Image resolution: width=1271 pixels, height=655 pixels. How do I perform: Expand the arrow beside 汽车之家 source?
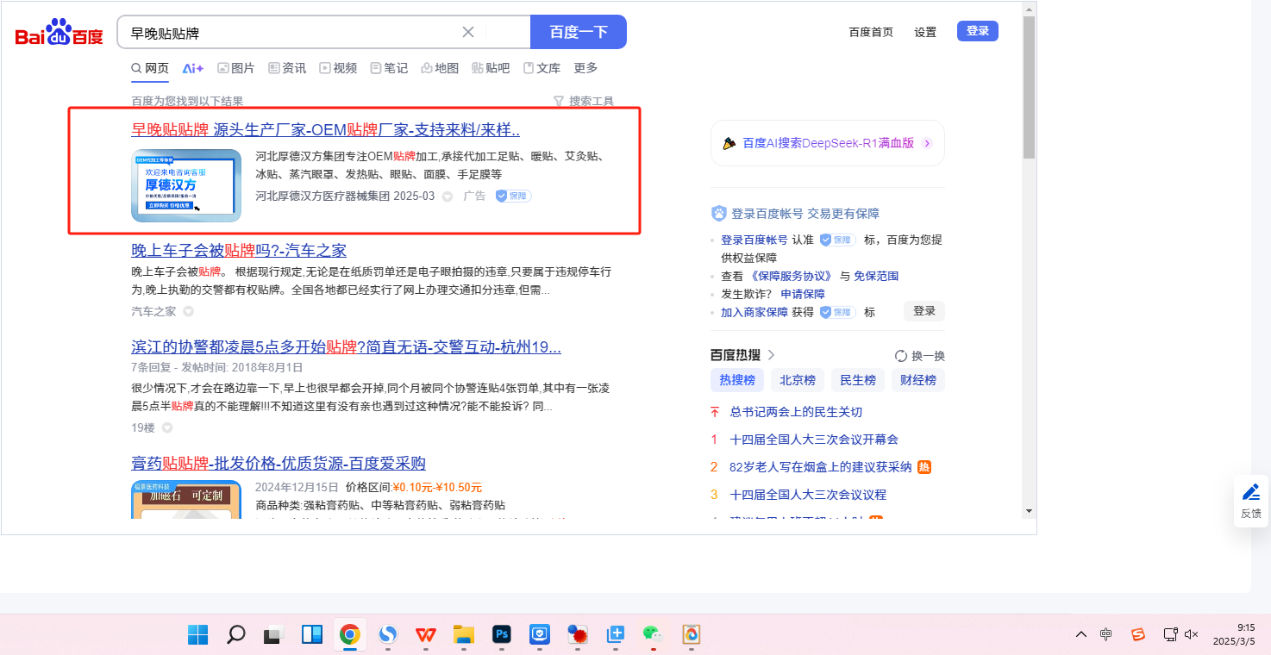[x=188, y=312]
